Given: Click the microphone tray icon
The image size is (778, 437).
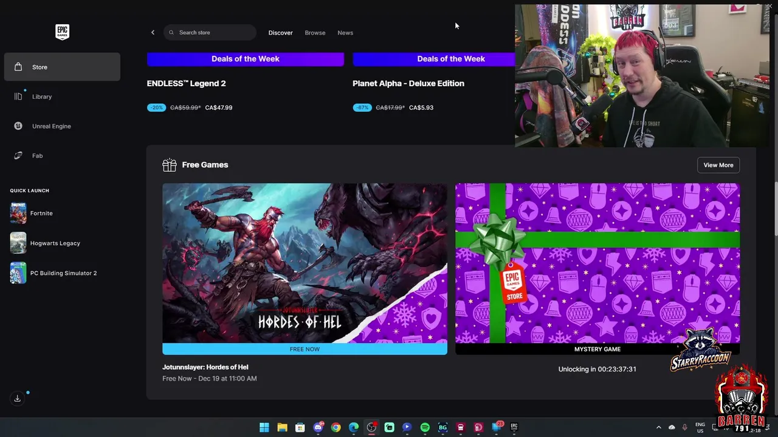Looking at the screenshot, I should pyautogui.click(x=685, y=427).
